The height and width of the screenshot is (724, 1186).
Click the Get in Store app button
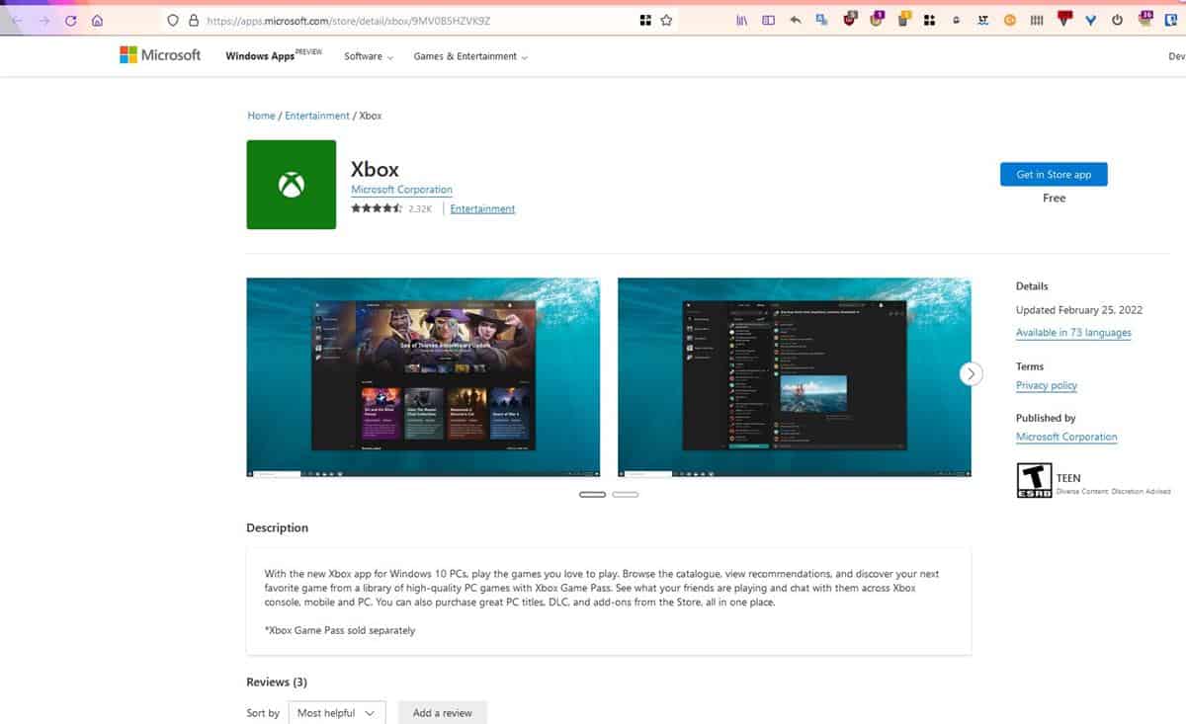(x=1053, y=174)
